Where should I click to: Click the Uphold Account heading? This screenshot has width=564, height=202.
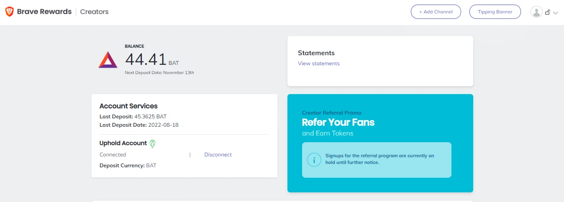click(123, 143)
